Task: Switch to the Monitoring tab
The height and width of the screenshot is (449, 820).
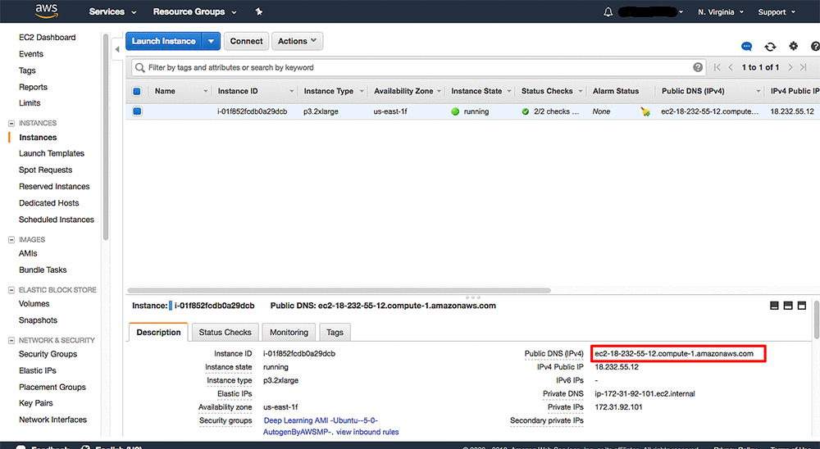Action: pyautogui.click(x=289, y=333)
